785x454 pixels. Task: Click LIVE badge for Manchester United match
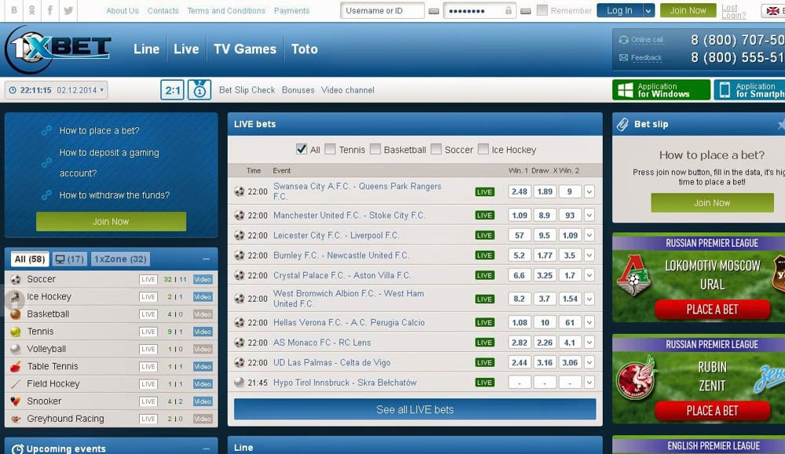pos(484,216)
